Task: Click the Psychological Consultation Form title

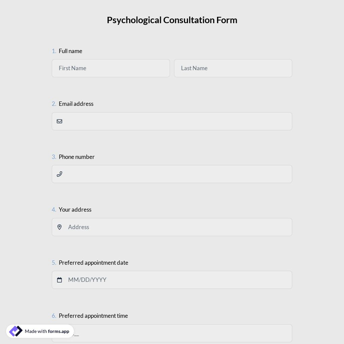Action: pyautogui.click(x=172, y=20)
